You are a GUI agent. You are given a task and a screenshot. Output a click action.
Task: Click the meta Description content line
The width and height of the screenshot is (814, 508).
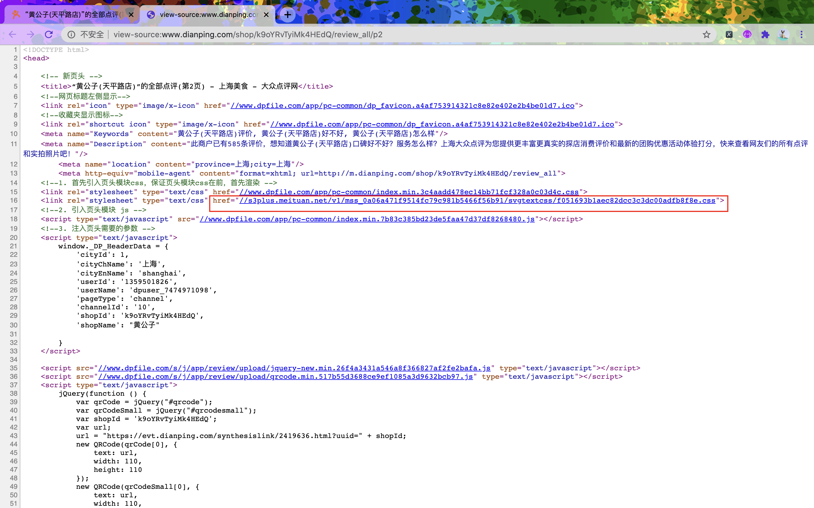pyautogui.click(x=416, y=148)
